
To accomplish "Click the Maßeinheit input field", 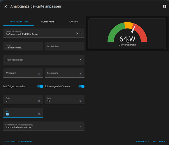I will (x=64, y=46).
